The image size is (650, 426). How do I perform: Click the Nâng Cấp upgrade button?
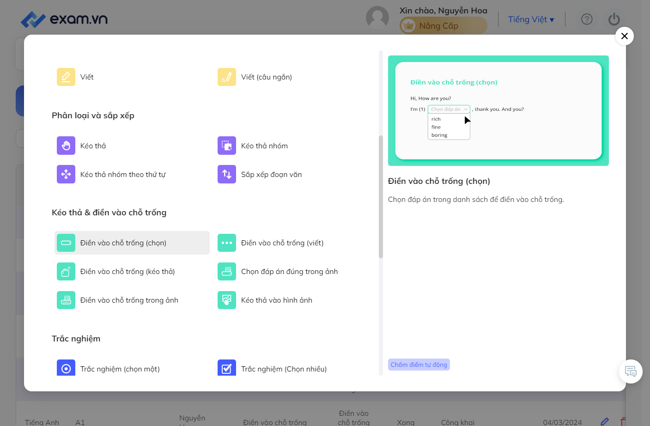pyautogui.click(x=443, y=26)
